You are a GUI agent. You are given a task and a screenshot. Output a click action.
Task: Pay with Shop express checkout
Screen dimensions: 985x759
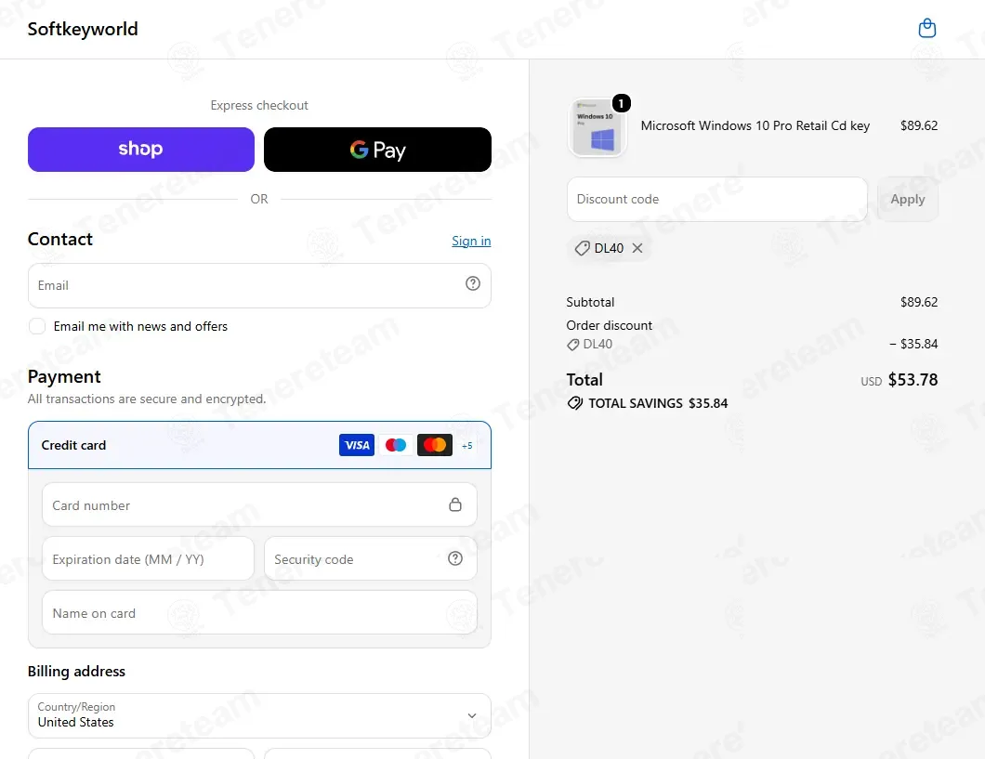pos(141,150)
